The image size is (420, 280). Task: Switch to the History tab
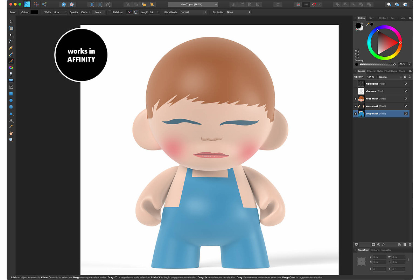[x=374, y=250]
